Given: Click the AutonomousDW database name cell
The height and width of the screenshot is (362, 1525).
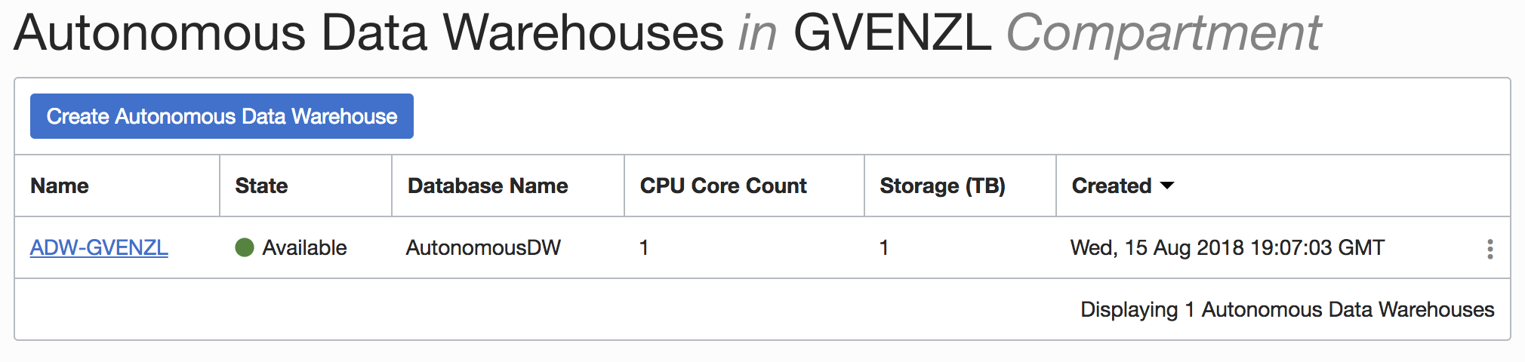Looking at the screenshot, I should coord(483,247).
